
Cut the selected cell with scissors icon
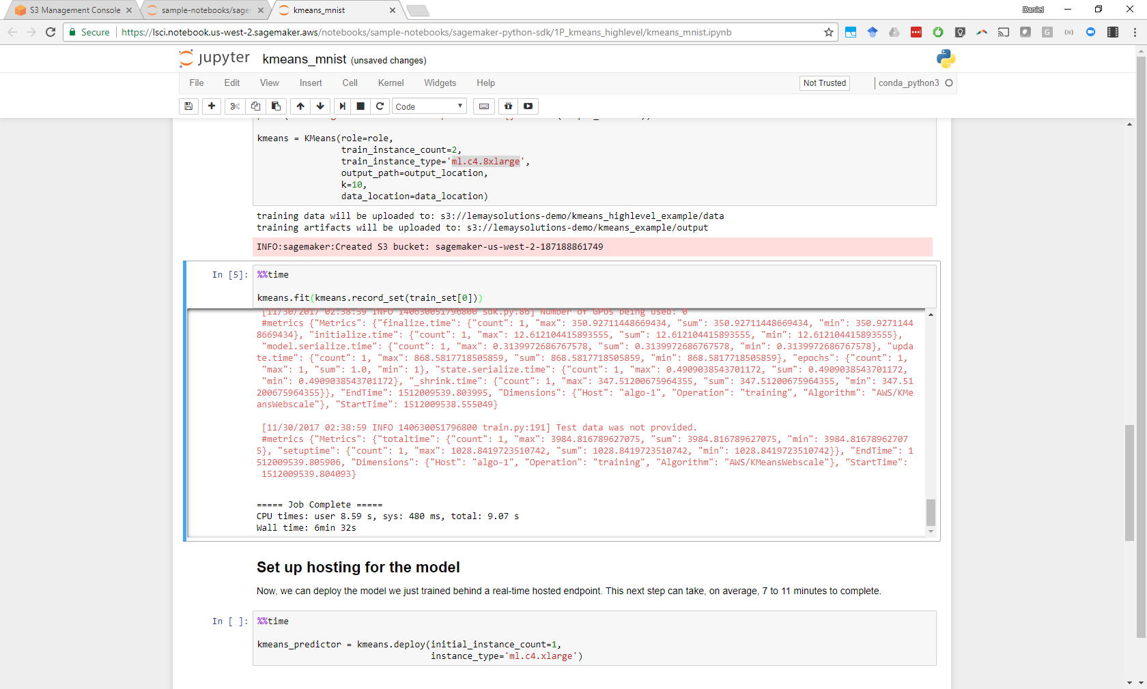point(235,106)
